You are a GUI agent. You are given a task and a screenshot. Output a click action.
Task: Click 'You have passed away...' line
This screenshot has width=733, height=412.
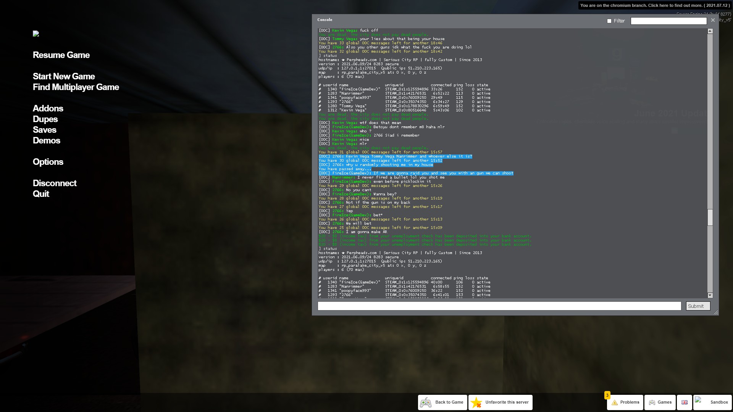[345, 169]
